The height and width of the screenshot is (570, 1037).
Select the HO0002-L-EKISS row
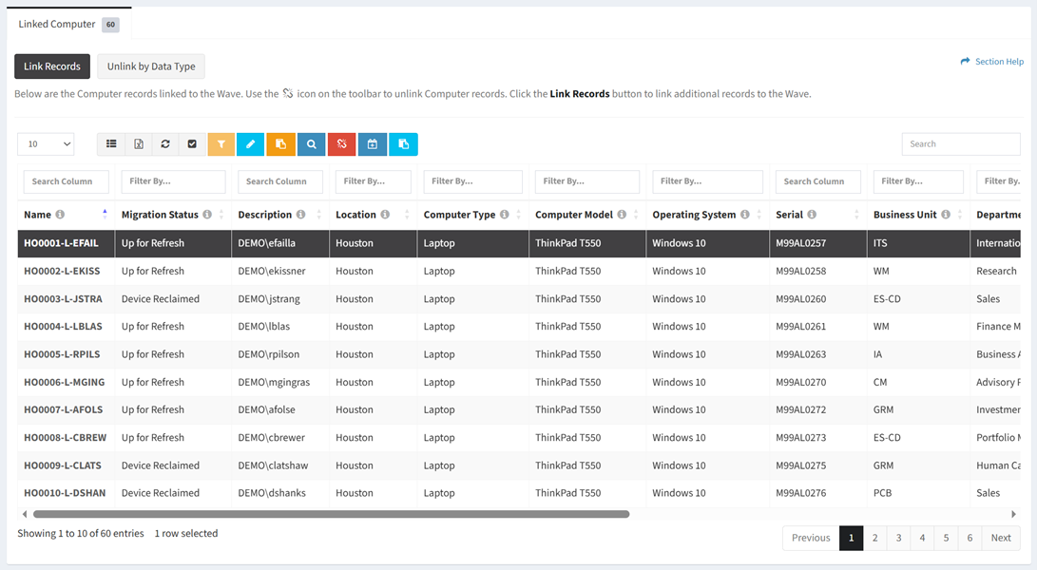tap(62, 271)
